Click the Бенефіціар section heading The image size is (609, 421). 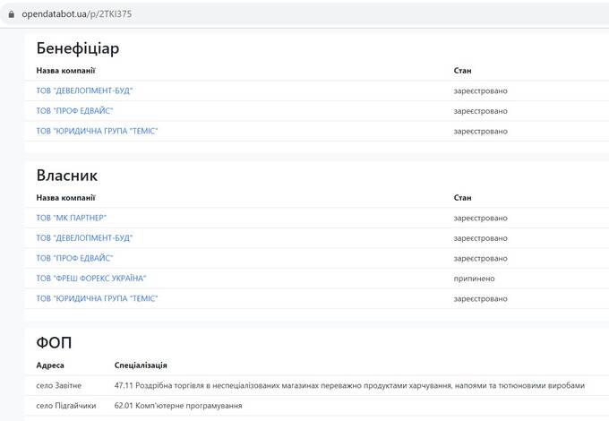point(78,48)
